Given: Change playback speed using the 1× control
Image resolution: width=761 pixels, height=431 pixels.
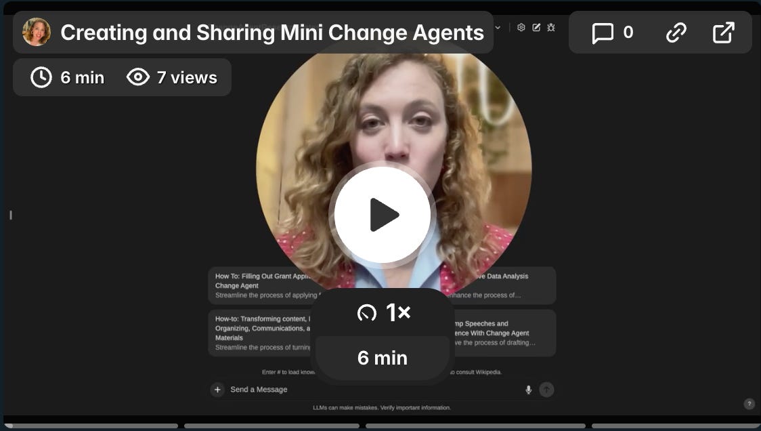Looking at the screenshot, I should coord(383,313).
